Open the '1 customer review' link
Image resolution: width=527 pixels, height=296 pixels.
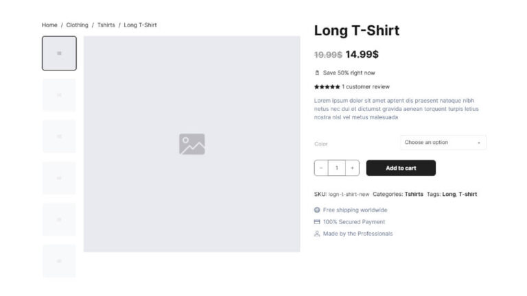click(366, 87)
